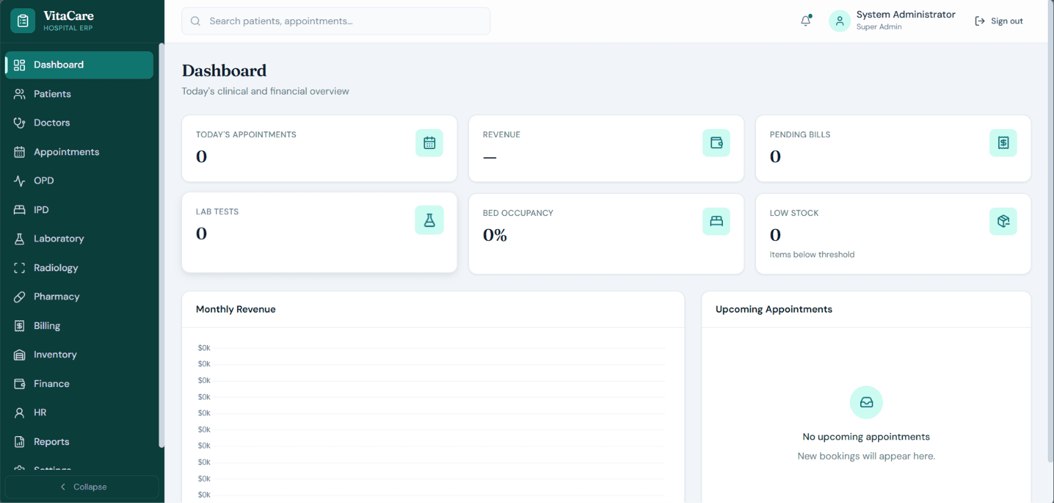The image size is (1054, 503).
Task: Open Dashboard in the sidebar
Action: (79, 65)
